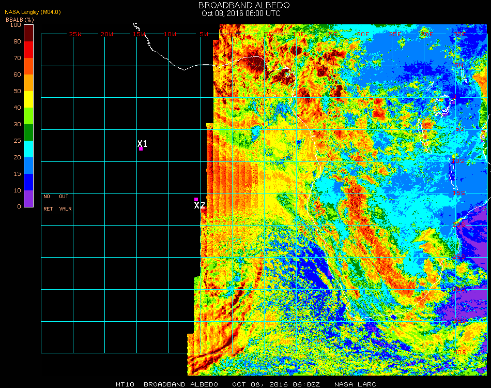491x388 pixels.
Task: Click the 25W longitude label
Action: (75, 34)
